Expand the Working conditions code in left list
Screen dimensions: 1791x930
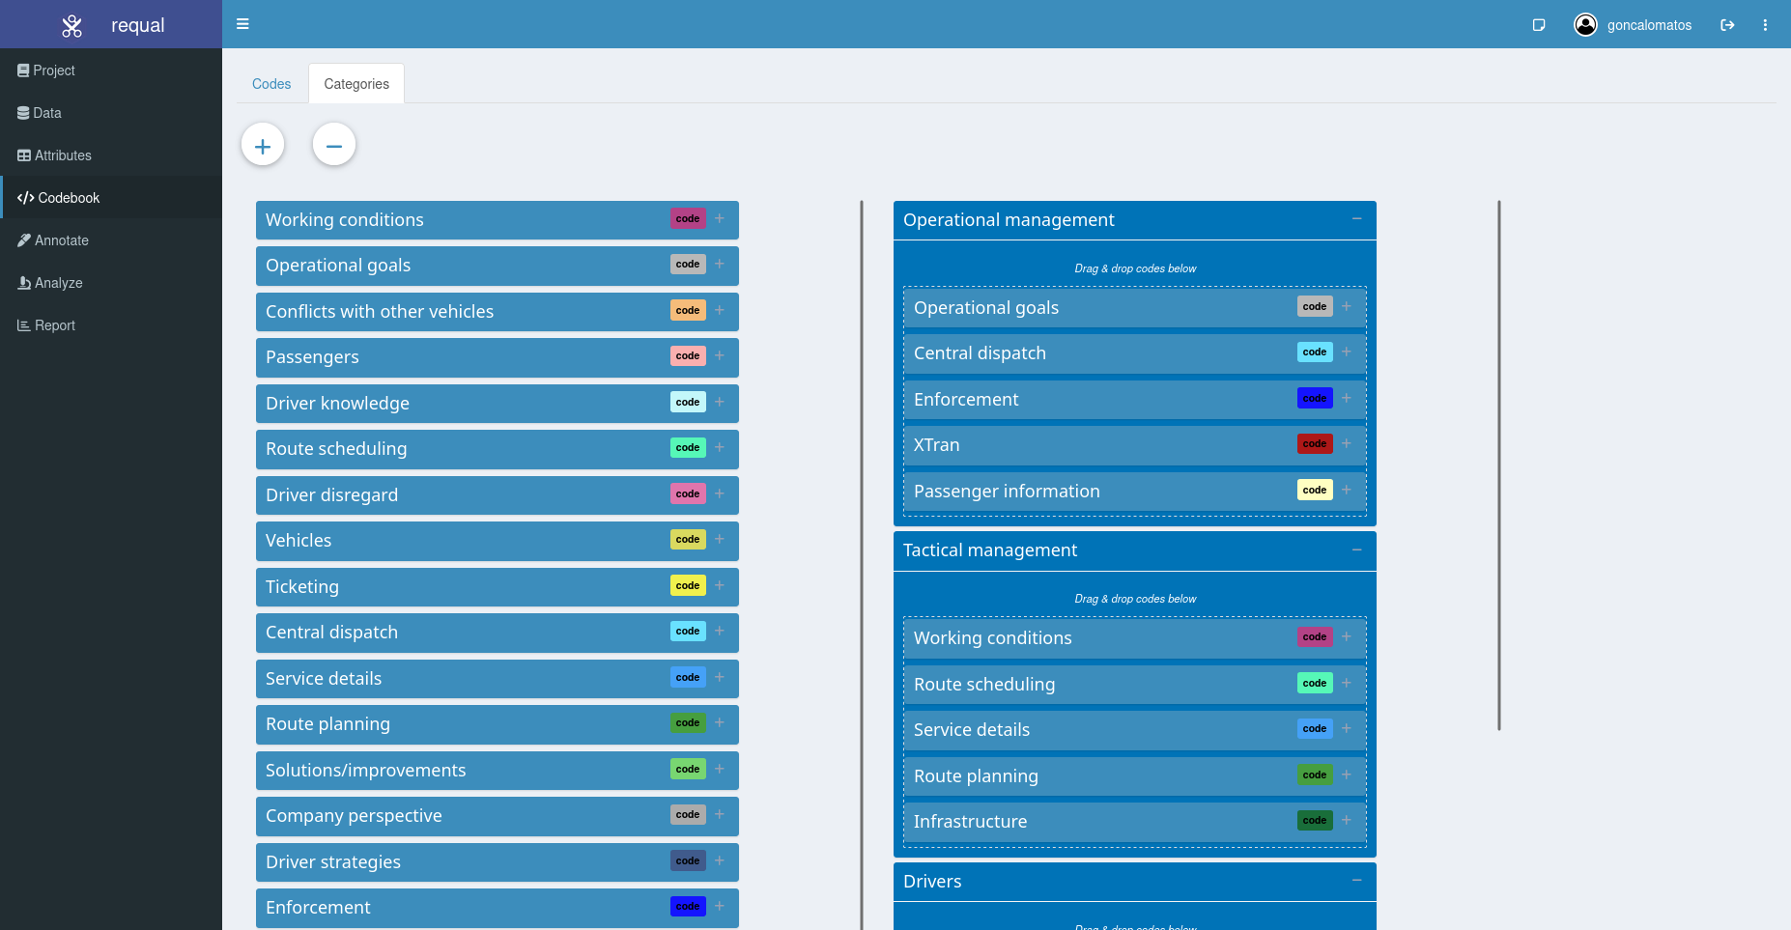720,219
